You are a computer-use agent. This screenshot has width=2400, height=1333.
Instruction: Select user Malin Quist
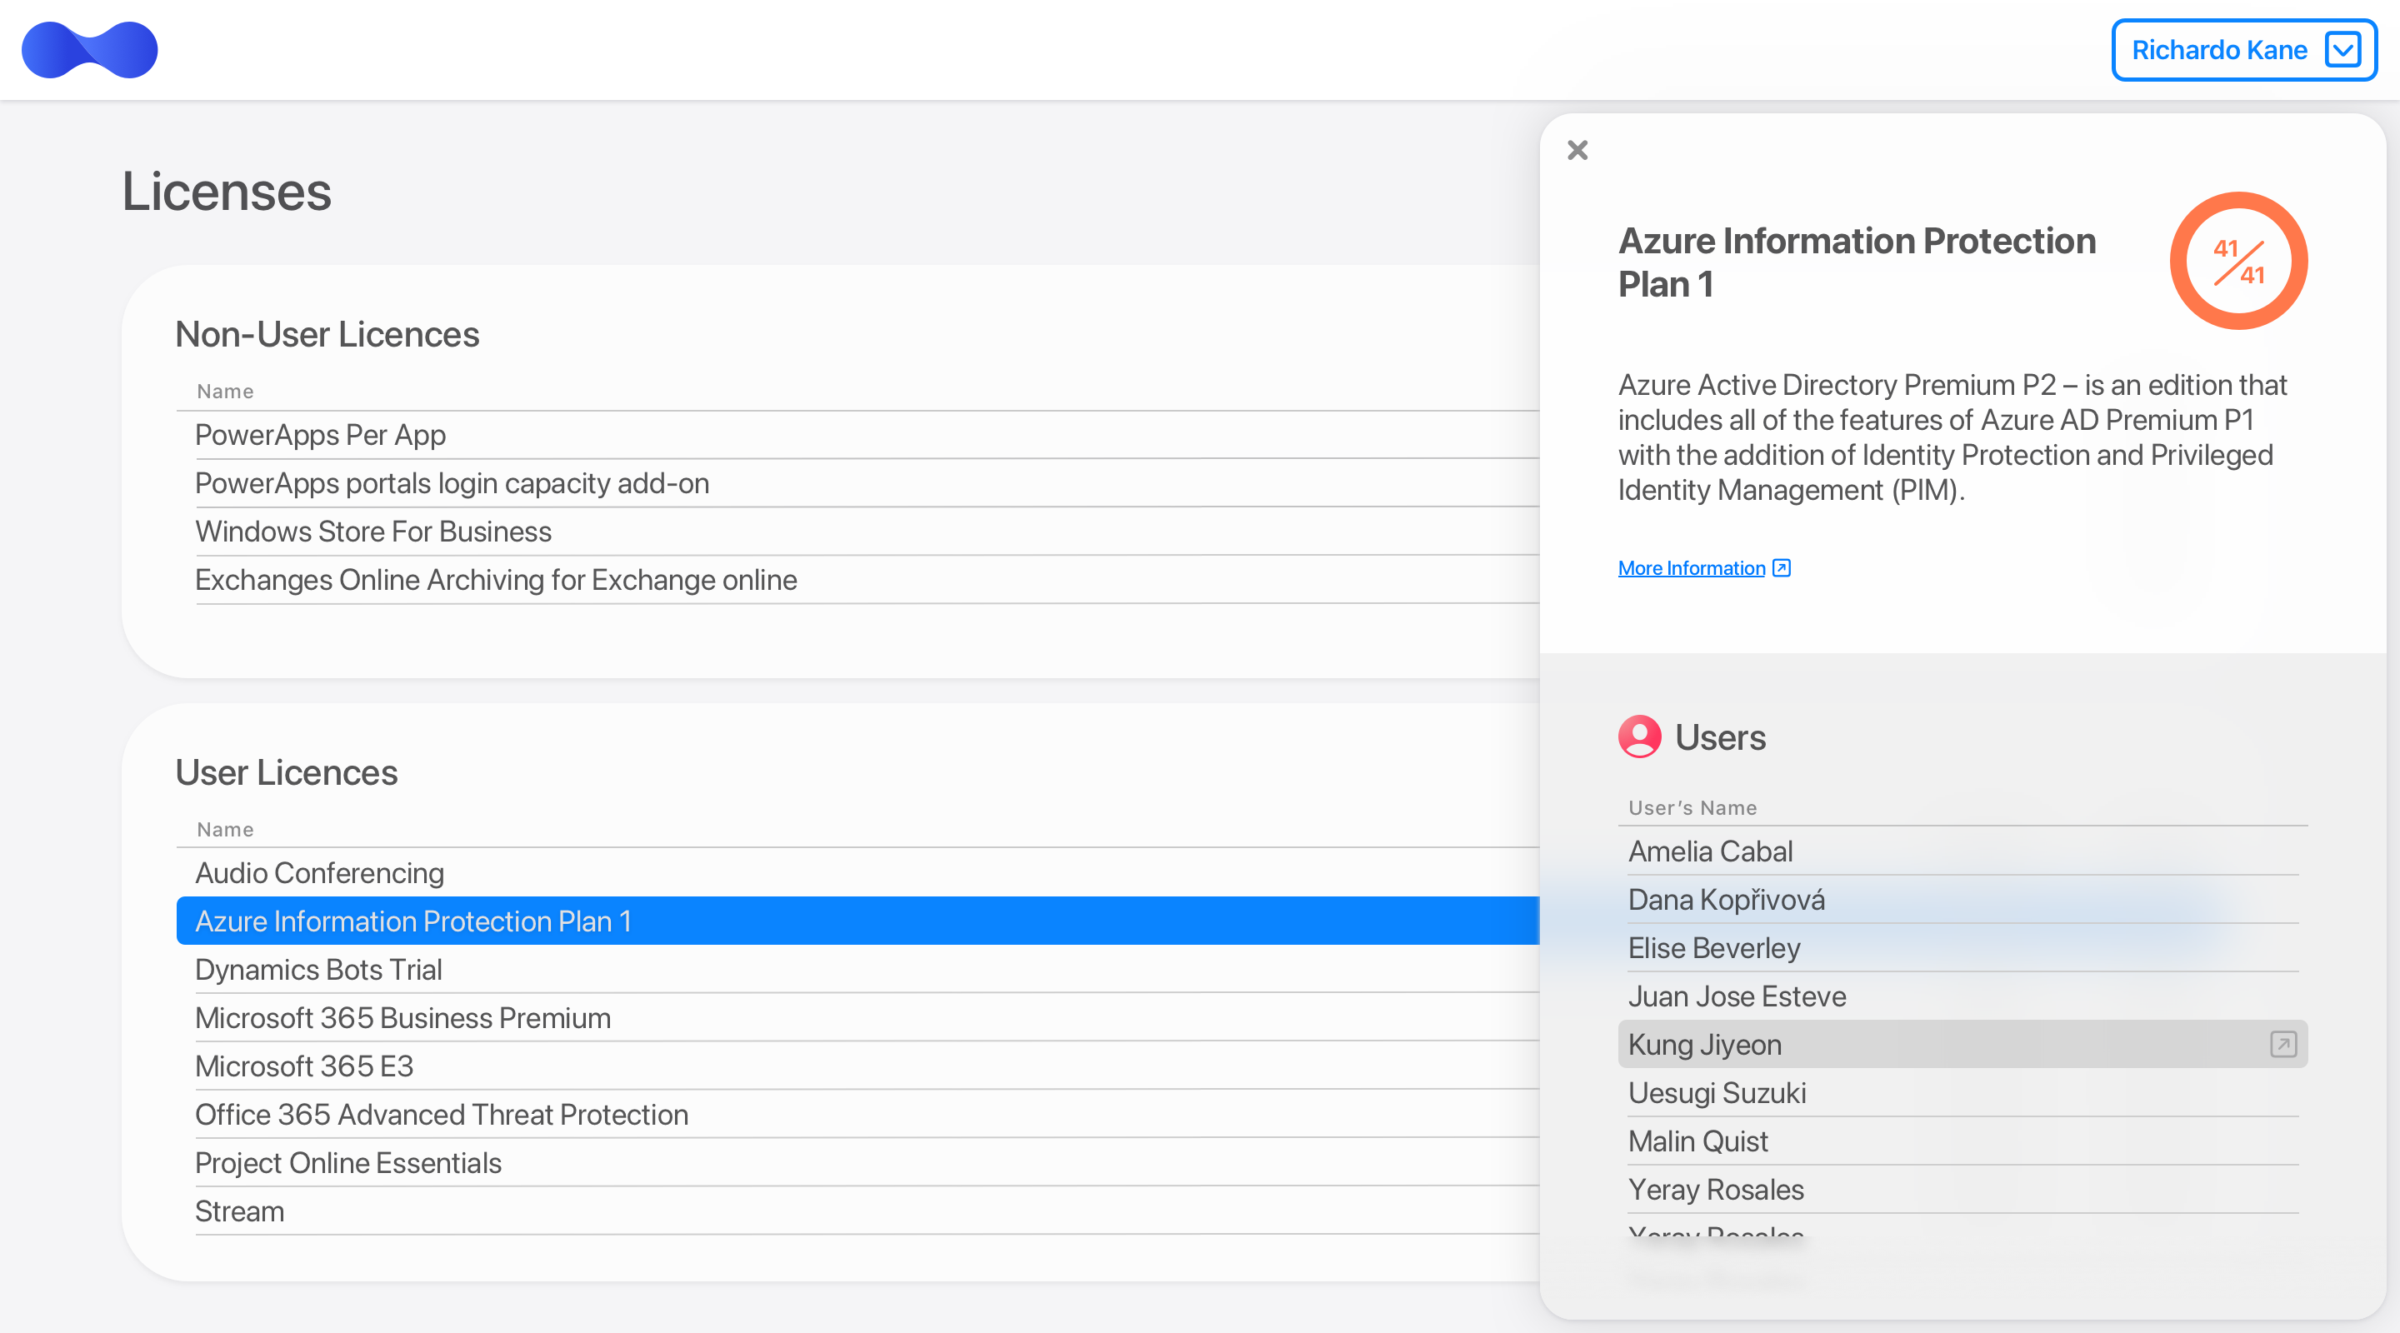click(x=1962, y=1141)
